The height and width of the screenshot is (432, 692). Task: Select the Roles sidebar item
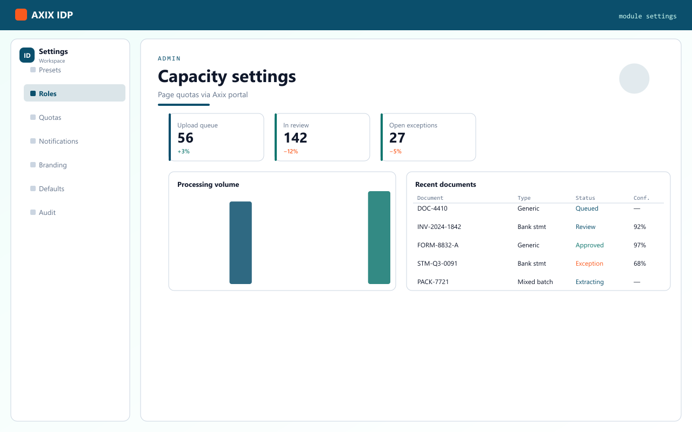[x=75, y=93]
